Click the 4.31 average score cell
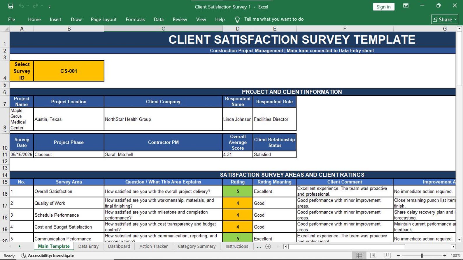 (x=238, y=155)
